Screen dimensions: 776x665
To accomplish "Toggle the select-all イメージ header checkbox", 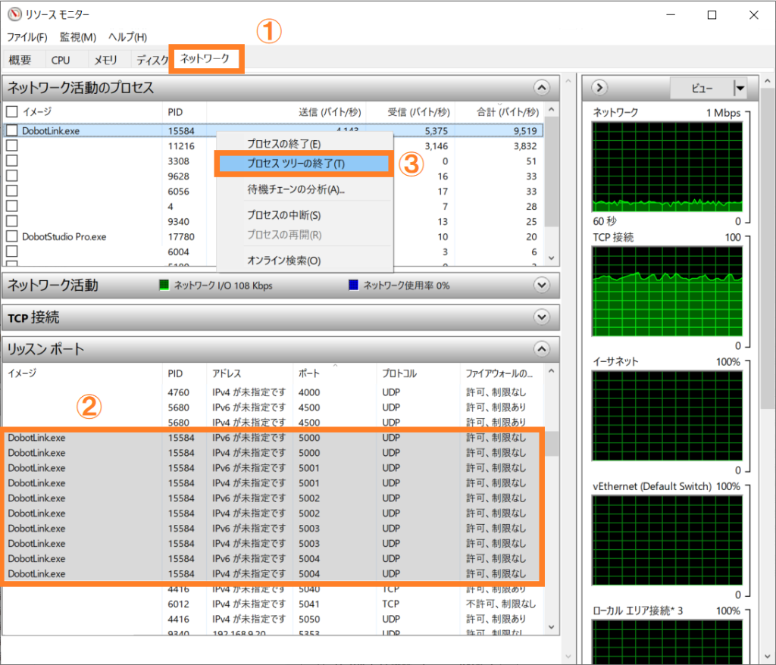I will pos(12,112).
